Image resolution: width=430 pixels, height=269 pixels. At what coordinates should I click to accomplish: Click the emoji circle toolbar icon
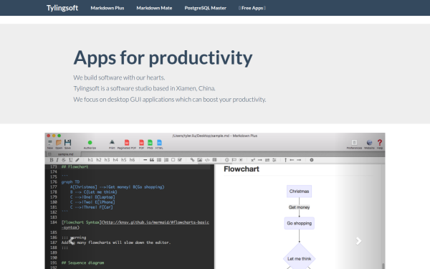point(226,160)
